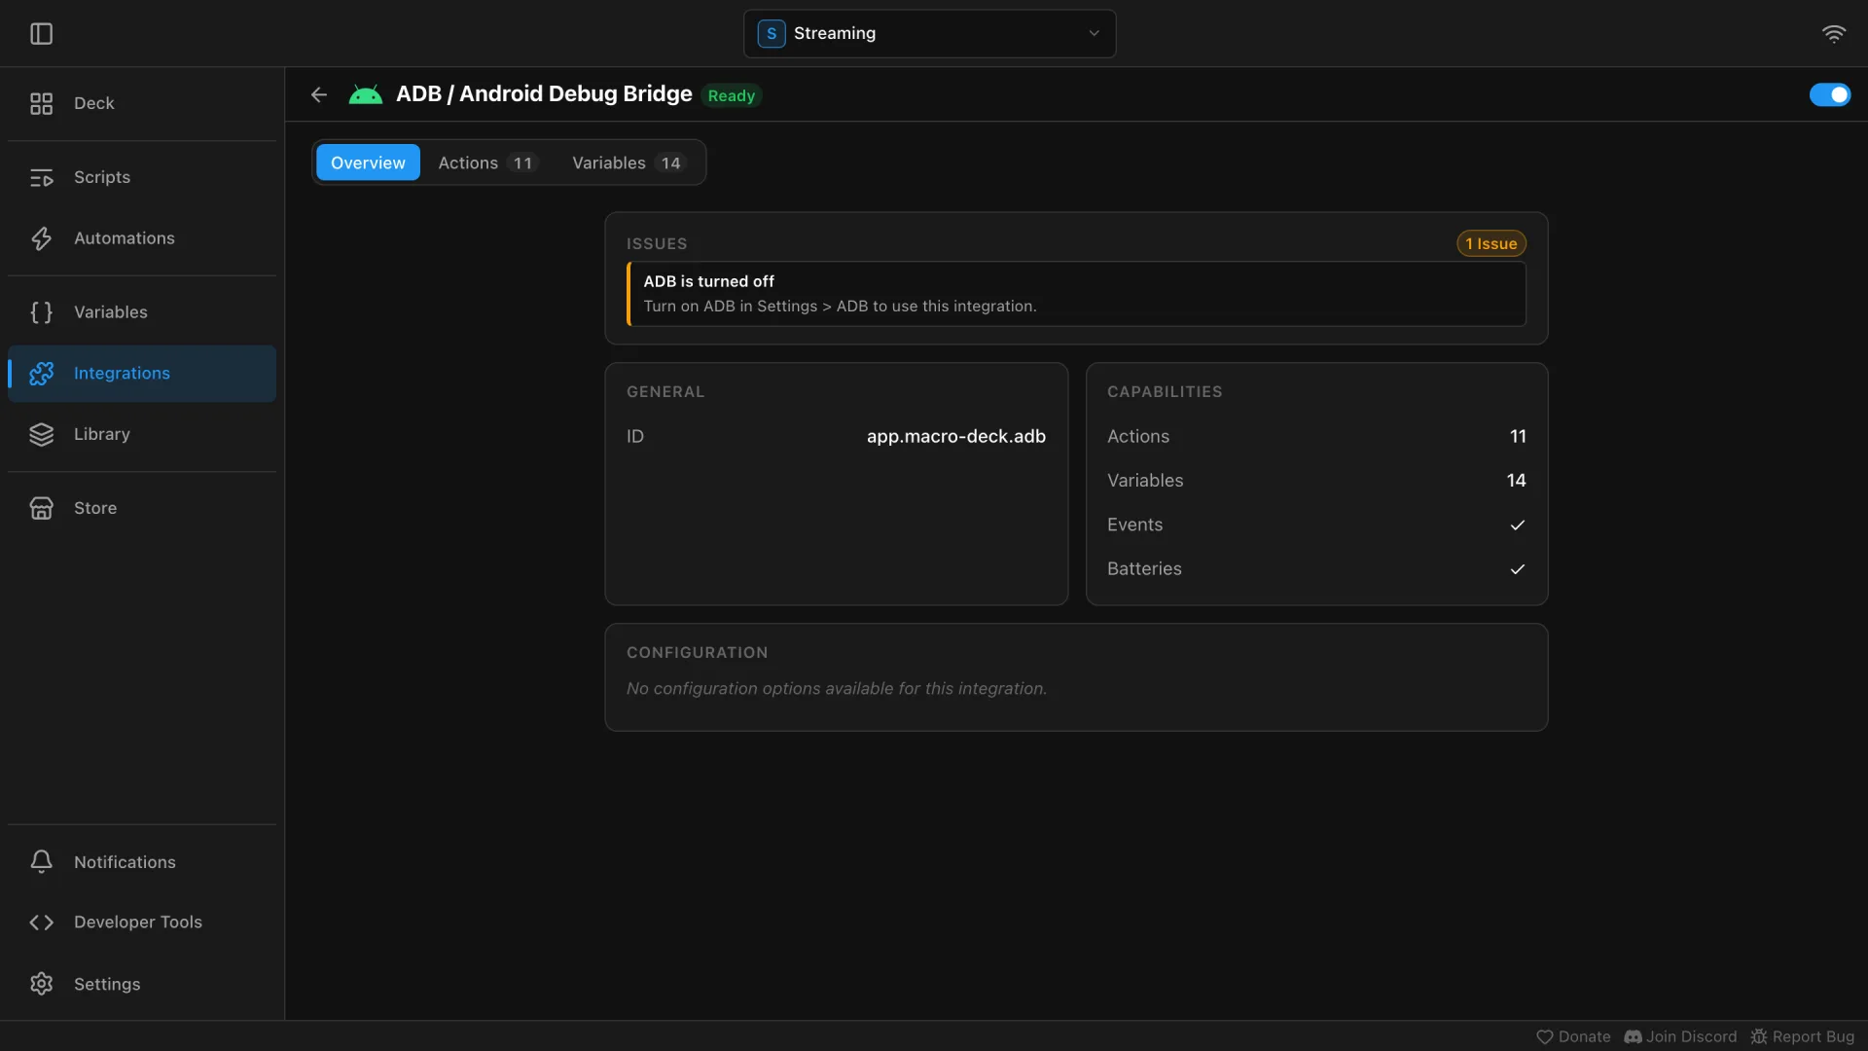This screenshot has height=1051, width=1868.
Task: Collapse the sidebar panel icon
Action: tap(41, 34)
